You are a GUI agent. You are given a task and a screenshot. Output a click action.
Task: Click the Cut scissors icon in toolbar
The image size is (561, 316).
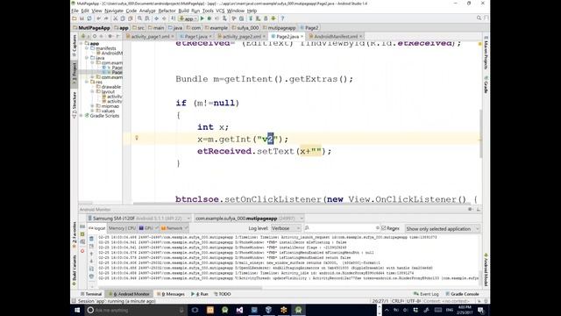point(115,18)
